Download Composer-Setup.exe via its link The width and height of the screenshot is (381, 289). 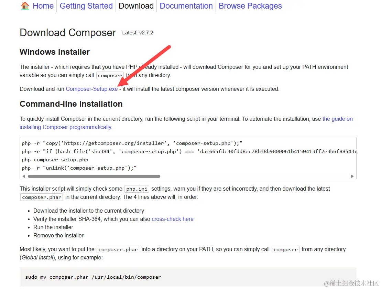[x=92, y=89]
